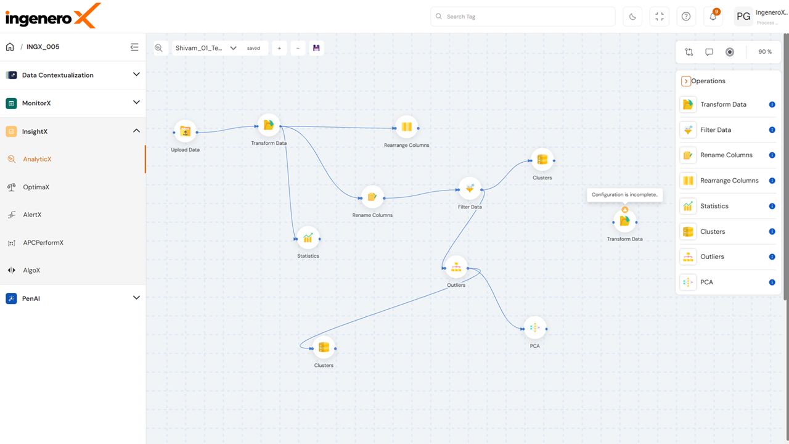
Task: Click the Clusters node below the Outliers node
Action: tap(324, 348)
